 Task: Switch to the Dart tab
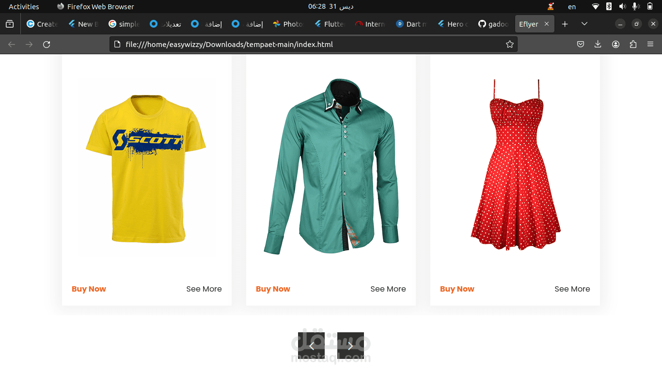point(412,24)
